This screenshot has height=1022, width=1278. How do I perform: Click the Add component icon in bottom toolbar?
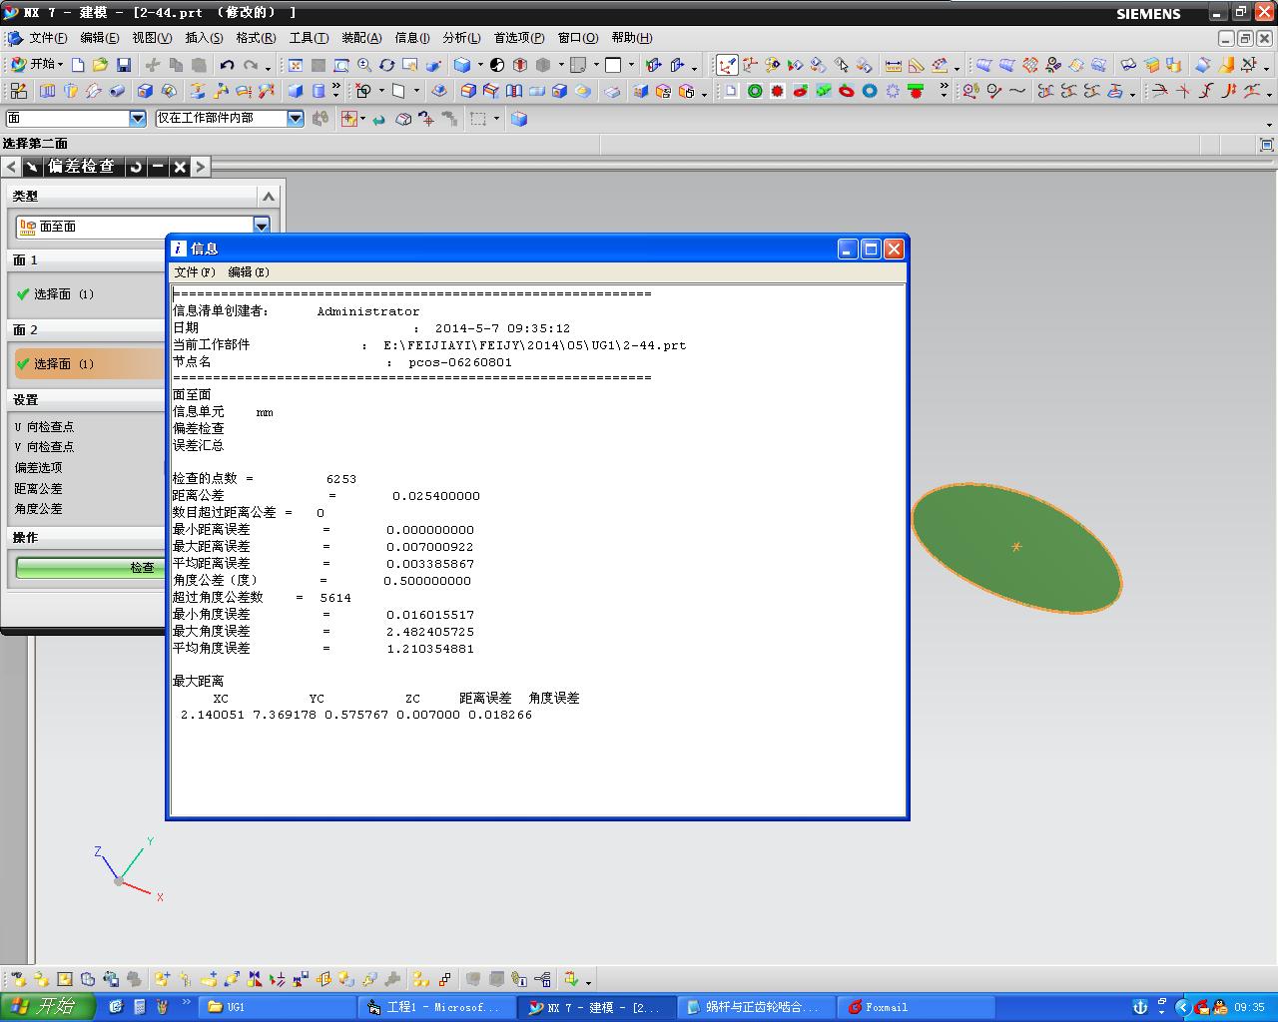(162, 980)
